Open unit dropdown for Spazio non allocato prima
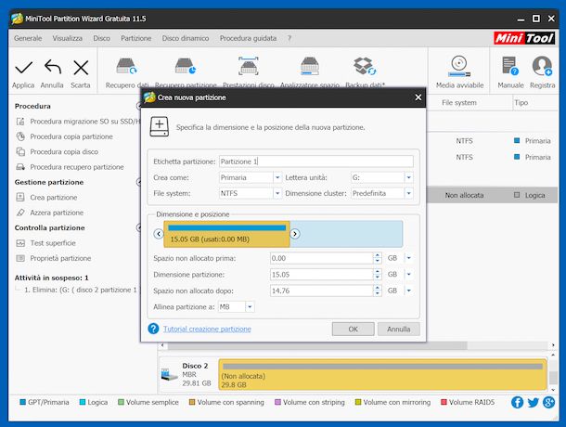This screenshot has width=566, height=427. pyautogui.click(x=408, y=258)
